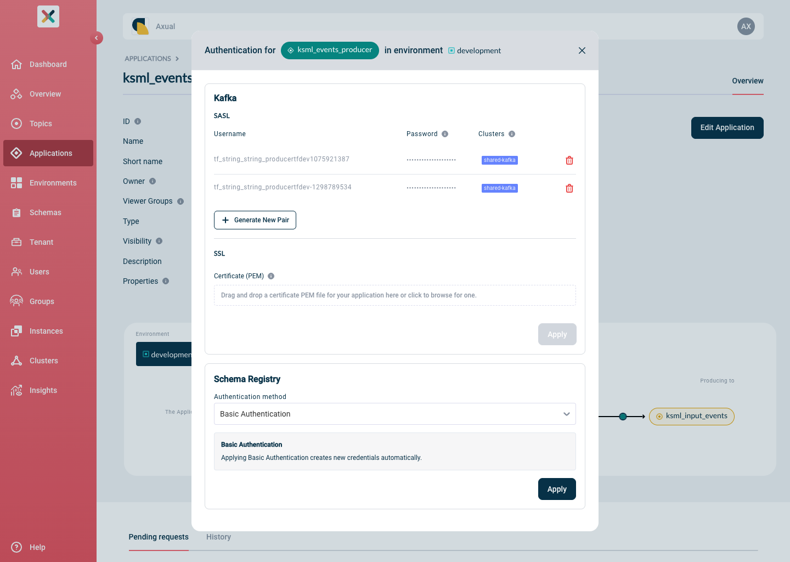Screen dimensions: 790x562
Task: Click the Edit Application button
Action: [727, 128]
